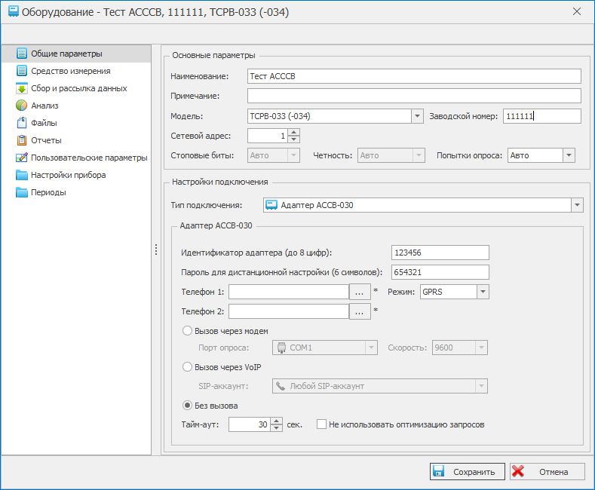
Task: Open the Режим GPRS dropdown
Action: [483, 292]
